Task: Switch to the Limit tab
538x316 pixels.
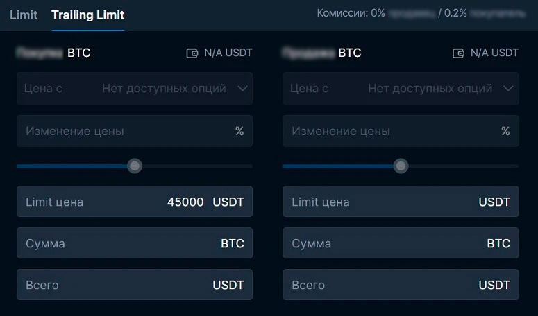Action: (x=24, y=15)
